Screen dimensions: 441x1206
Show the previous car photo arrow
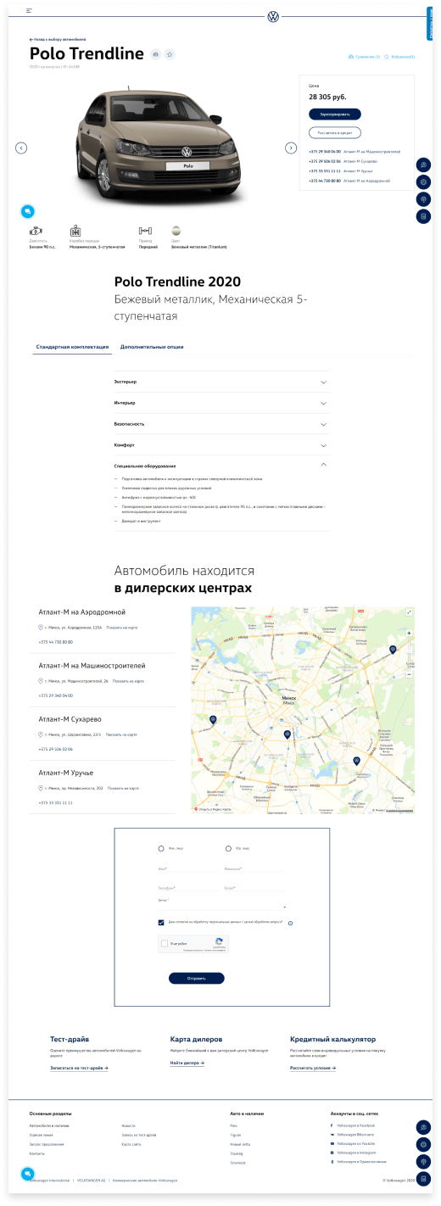pyautogui.click(x=21, y=148)
